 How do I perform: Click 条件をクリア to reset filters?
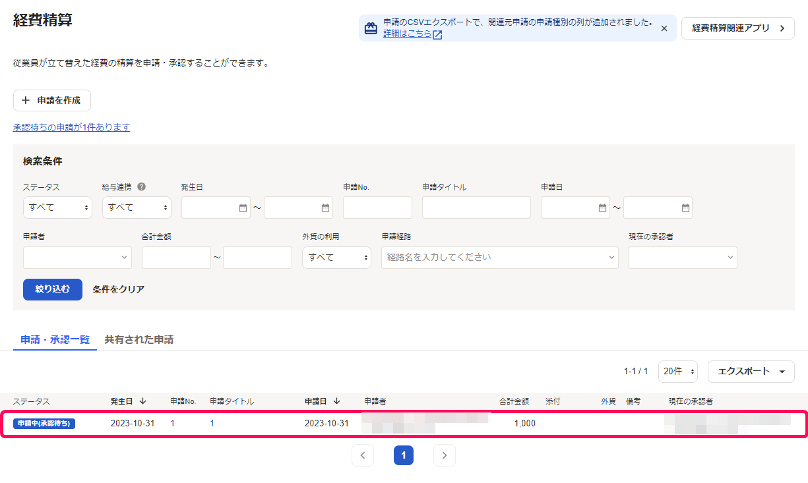(x=119, y=289)
